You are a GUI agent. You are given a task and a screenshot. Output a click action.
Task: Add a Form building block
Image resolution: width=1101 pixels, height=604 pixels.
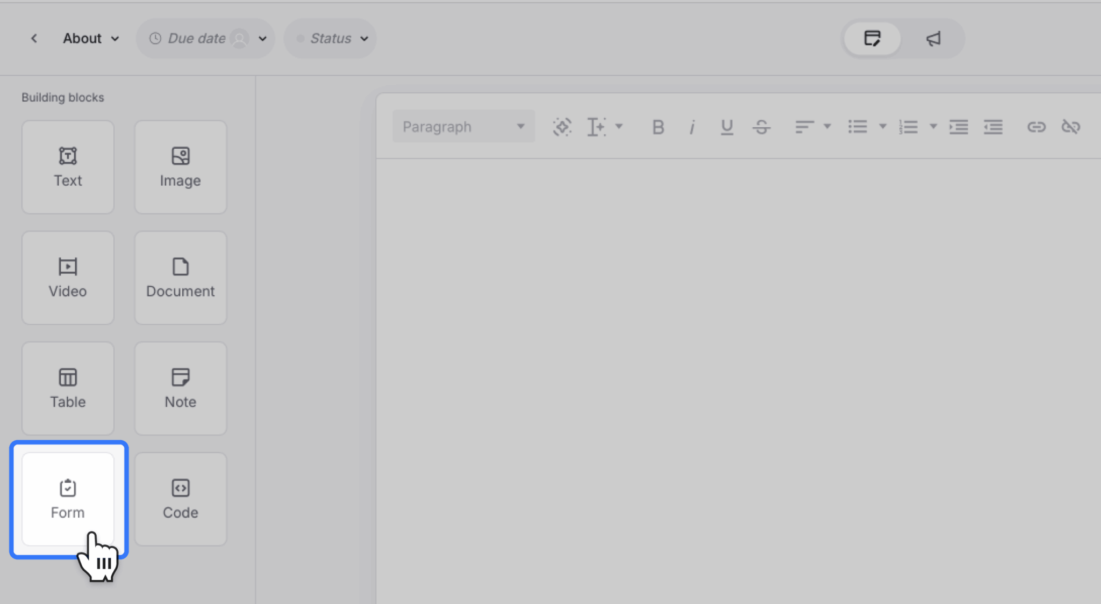click(68, 499)
